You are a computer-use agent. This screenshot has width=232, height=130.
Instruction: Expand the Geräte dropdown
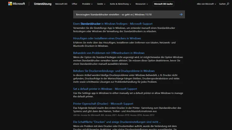click(101, 4)
